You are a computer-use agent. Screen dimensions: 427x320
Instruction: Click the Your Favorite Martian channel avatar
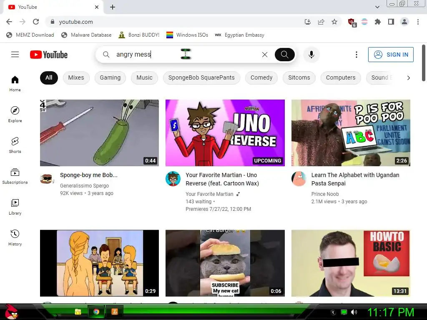pos(173,179)
